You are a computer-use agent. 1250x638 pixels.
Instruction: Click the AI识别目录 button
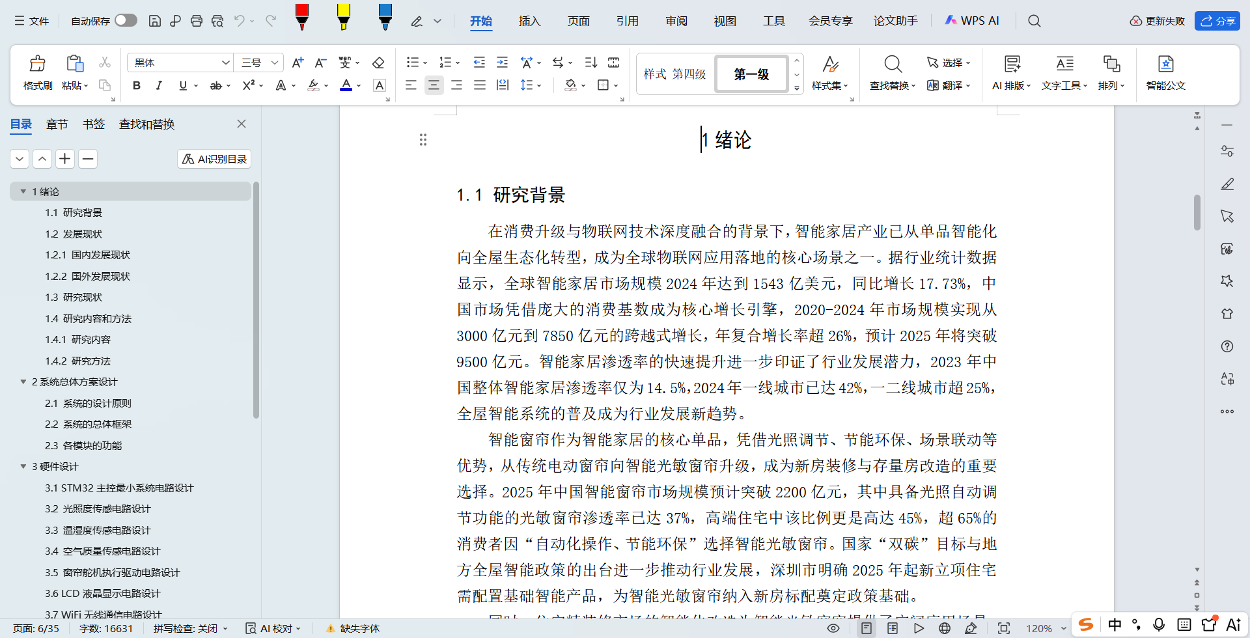(x=214, y=159)
